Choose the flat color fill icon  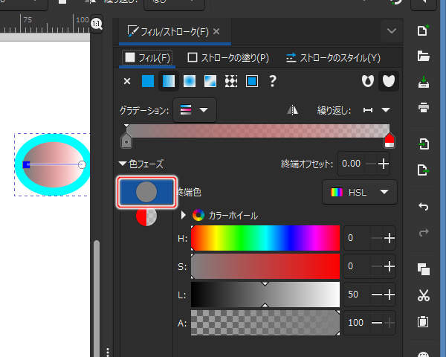148,81
